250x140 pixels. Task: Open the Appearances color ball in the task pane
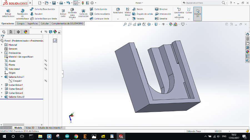coord(247,52)
